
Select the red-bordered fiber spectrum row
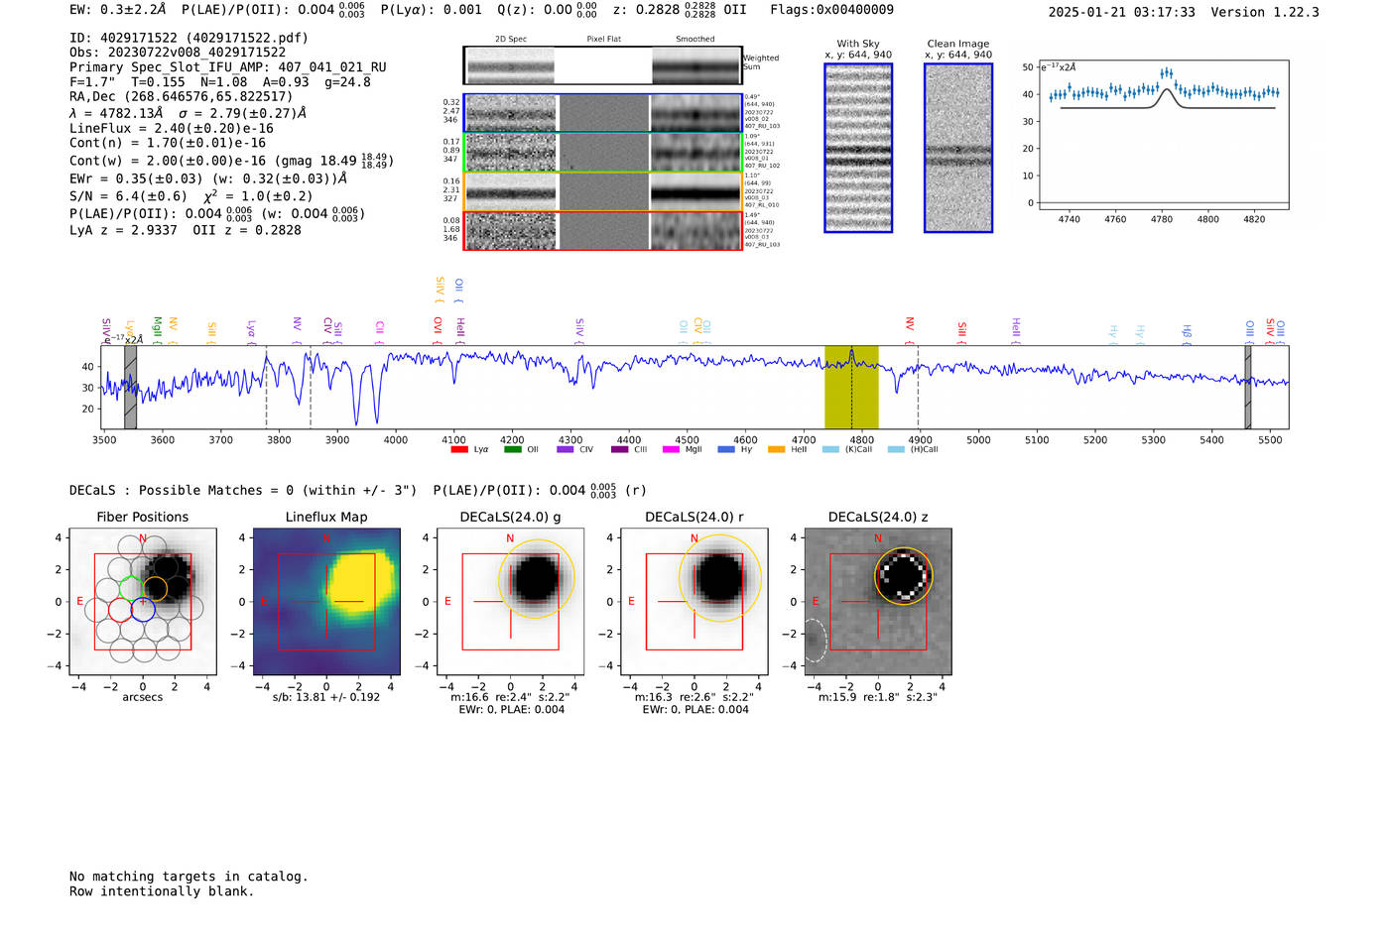(x=602, y=231)
